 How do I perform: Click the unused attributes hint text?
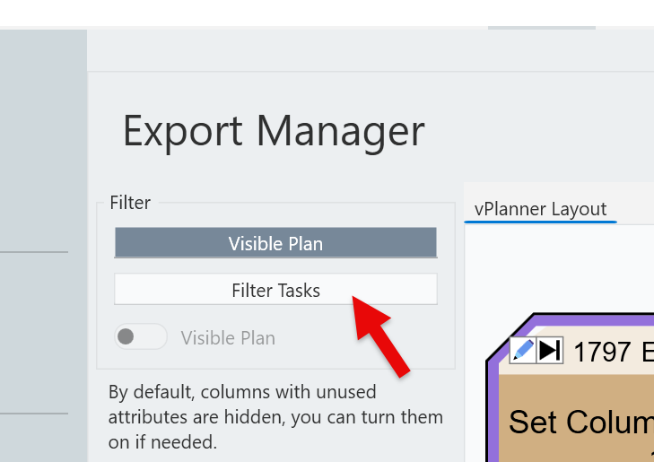click(275, 417)
